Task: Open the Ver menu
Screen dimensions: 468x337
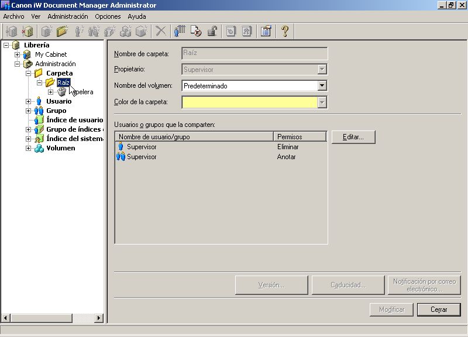Action: point(36,16)
